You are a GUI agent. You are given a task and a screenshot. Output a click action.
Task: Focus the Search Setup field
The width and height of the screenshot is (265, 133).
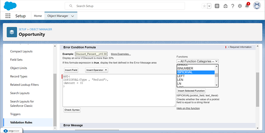tap(125, 6)
